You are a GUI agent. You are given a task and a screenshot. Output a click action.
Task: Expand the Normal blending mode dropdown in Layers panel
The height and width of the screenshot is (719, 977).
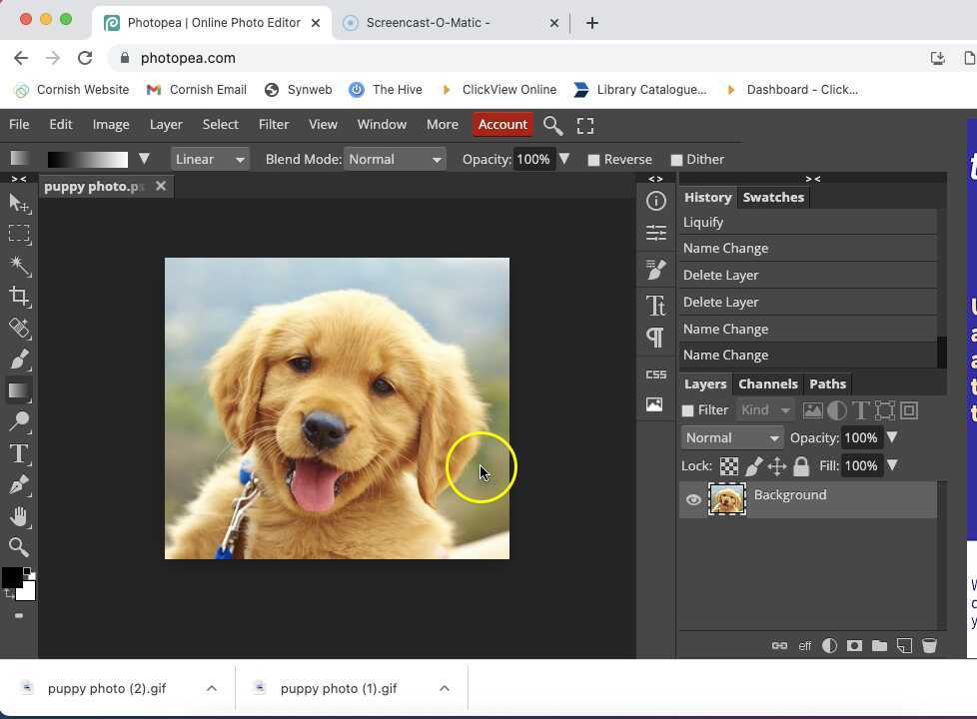[x=732, y=437]
